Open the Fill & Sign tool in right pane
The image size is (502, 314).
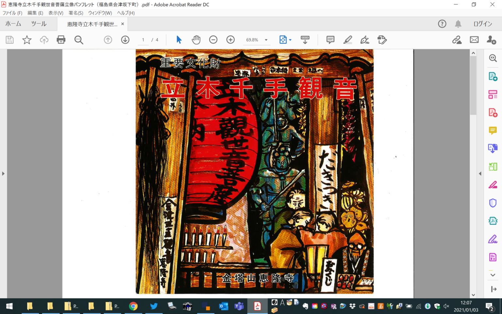point(493,239)
